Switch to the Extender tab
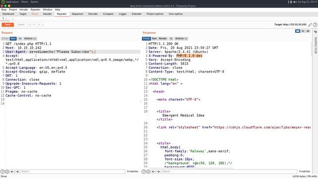Viewport: 318px width, 179px height. click(137, 14)
